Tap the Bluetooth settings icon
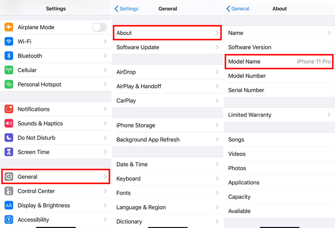Viewport: 335px width, 228px height. (9, 56)
